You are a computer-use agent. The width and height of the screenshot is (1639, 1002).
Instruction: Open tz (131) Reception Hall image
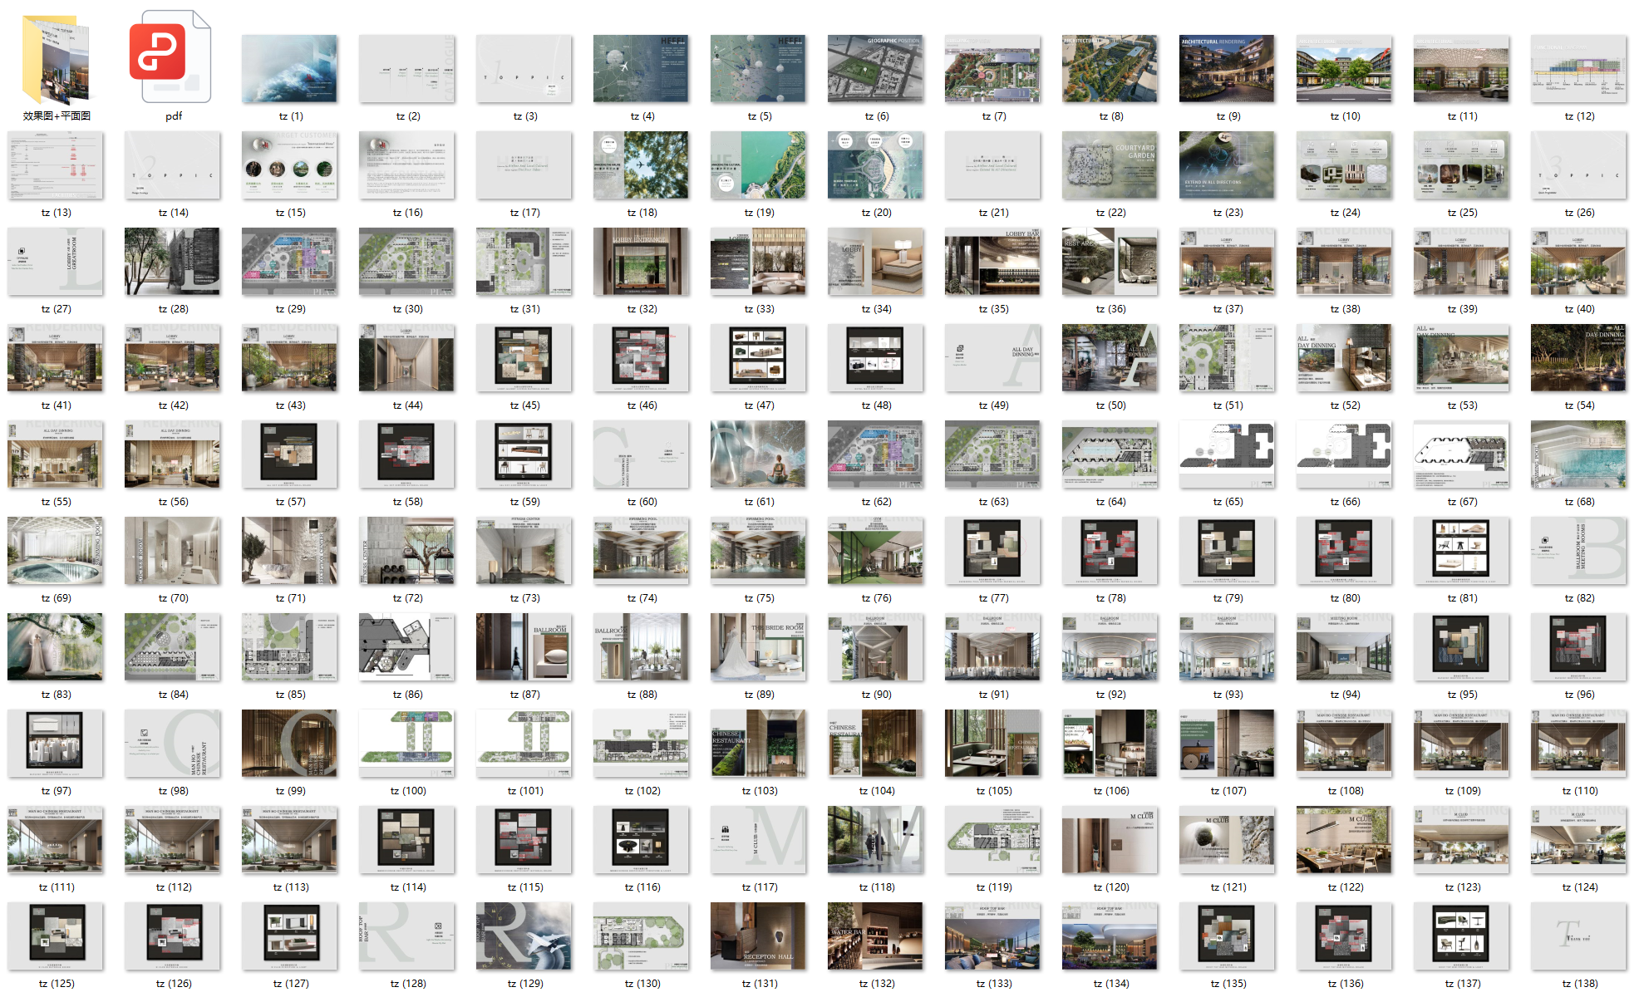[758, 936]
